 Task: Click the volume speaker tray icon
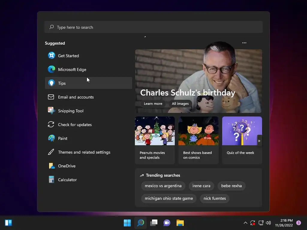coord(268,223)
